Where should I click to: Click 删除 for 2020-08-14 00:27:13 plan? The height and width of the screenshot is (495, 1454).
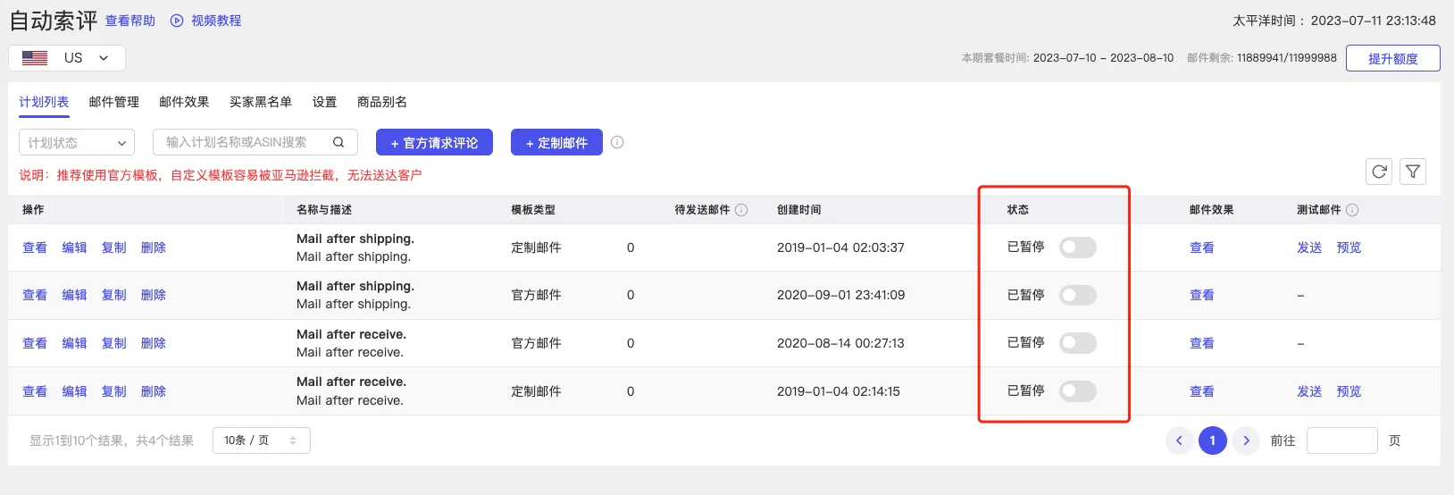click(154, 343)
